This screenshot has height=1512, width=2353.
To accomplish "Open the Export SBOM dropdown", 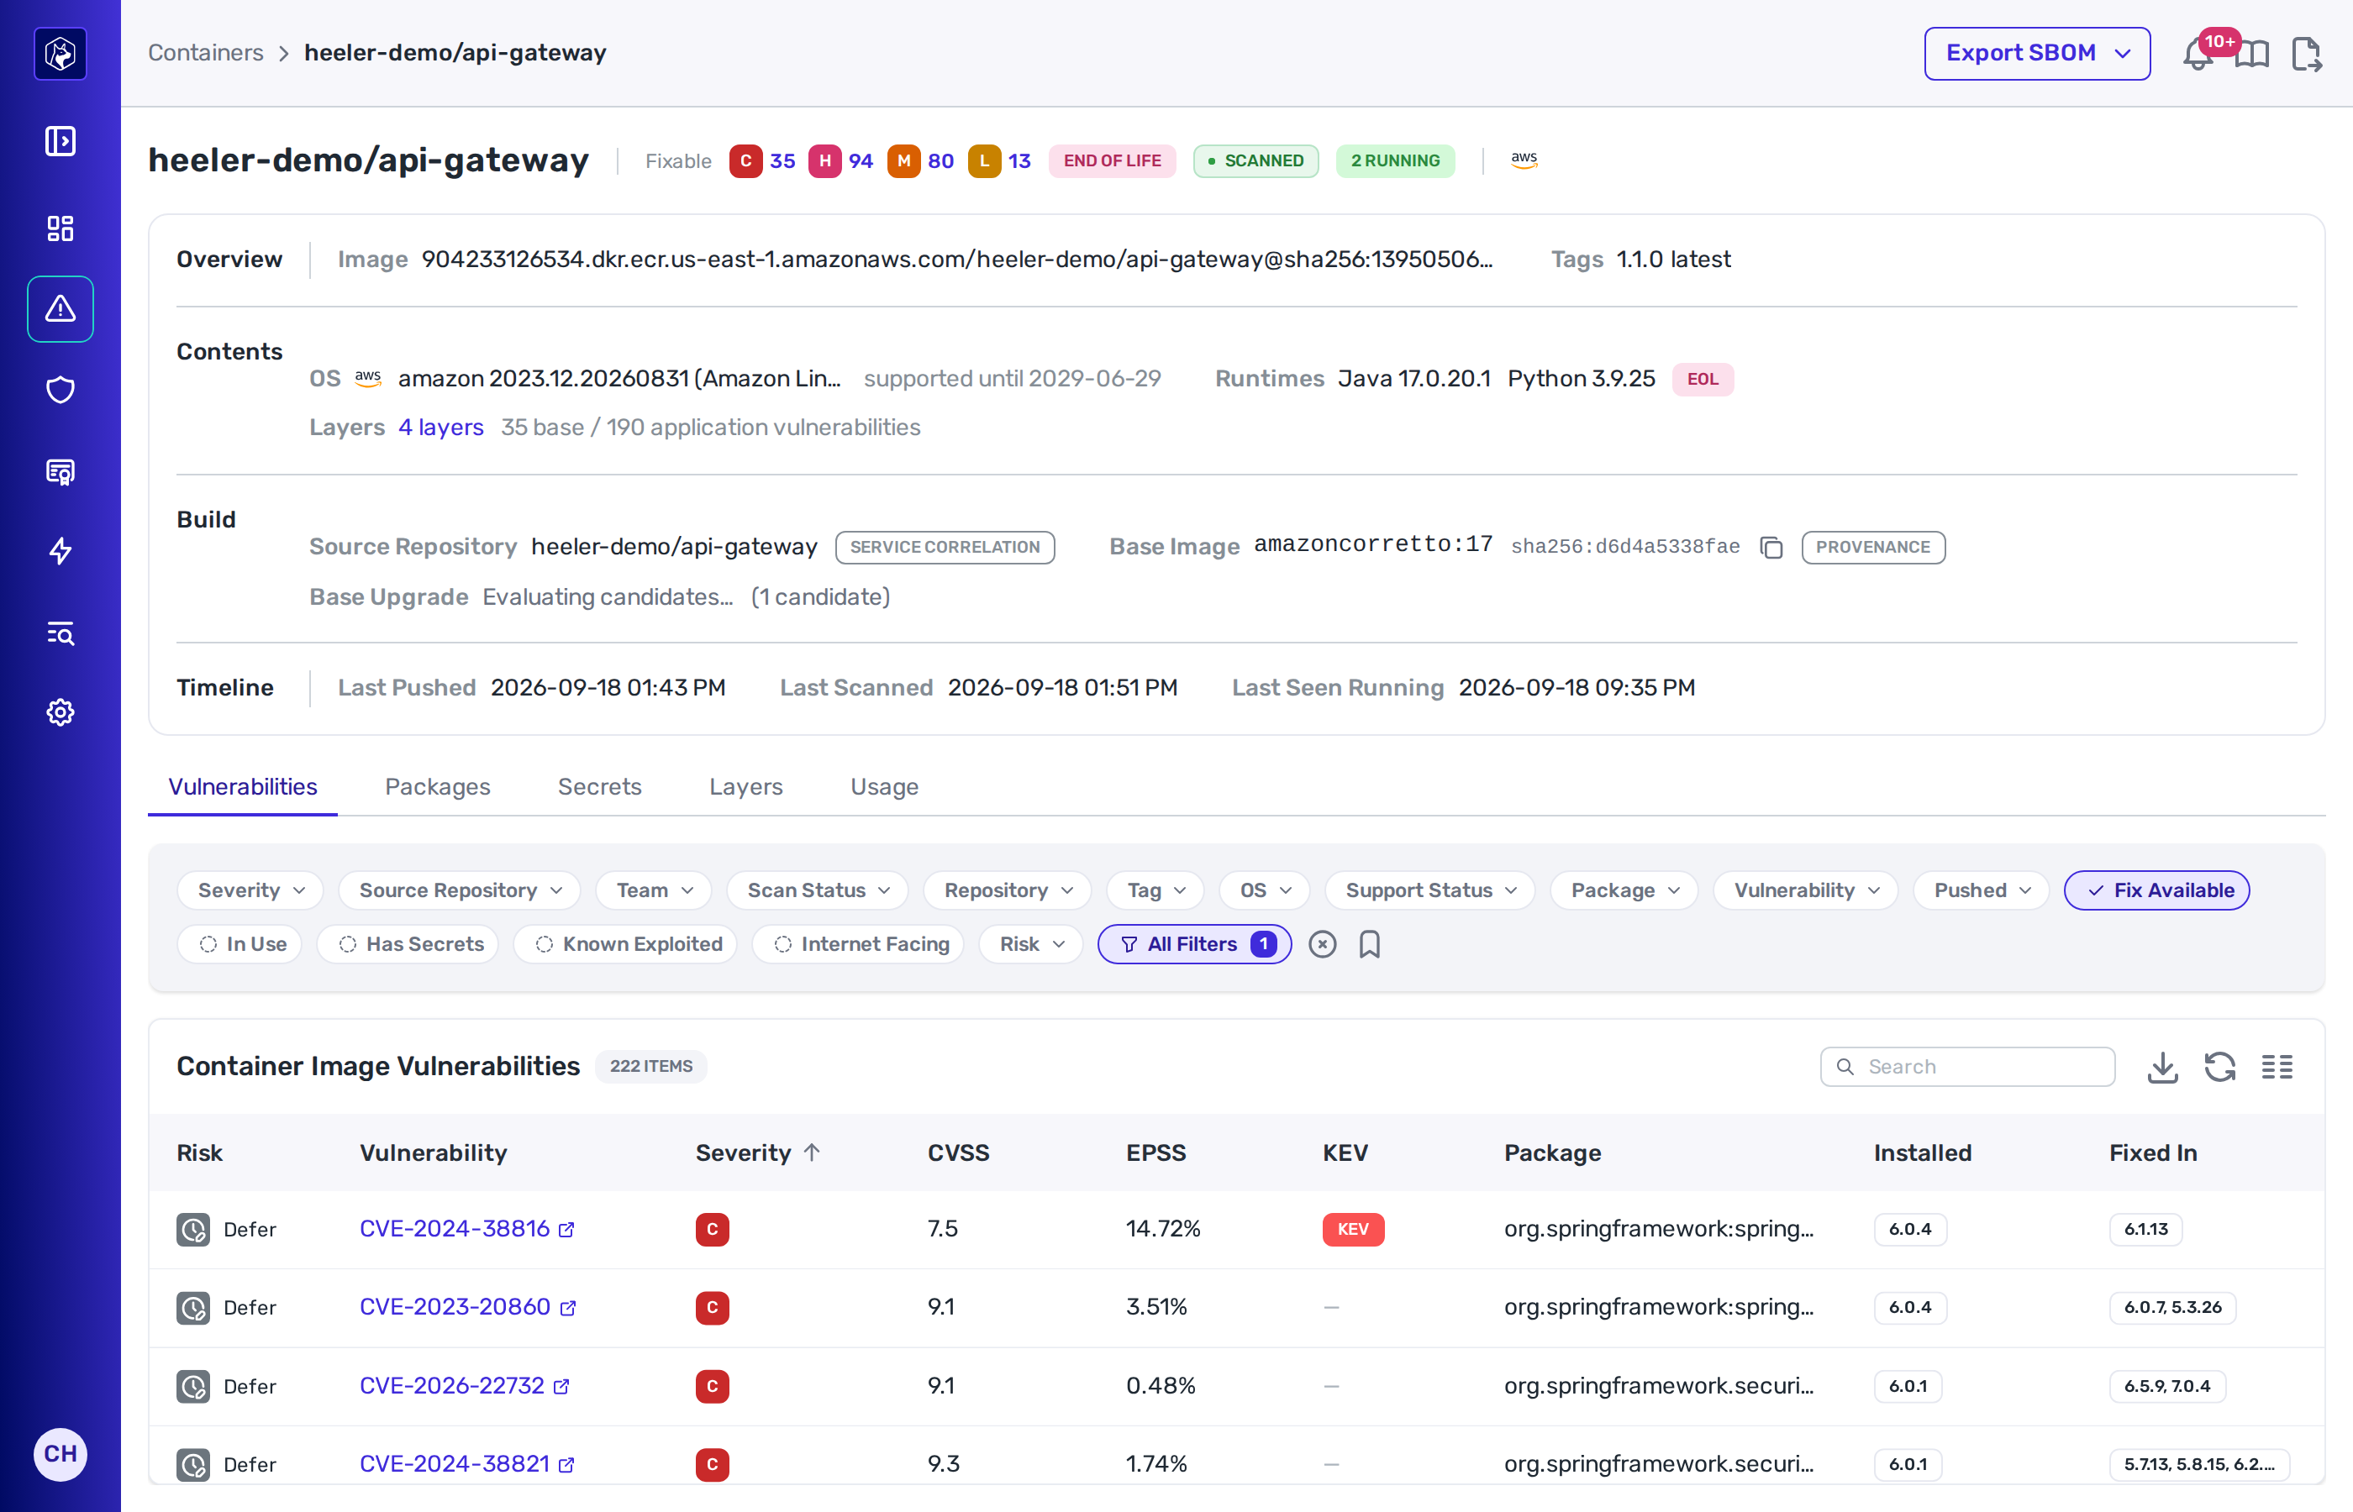I will 2037,54.
